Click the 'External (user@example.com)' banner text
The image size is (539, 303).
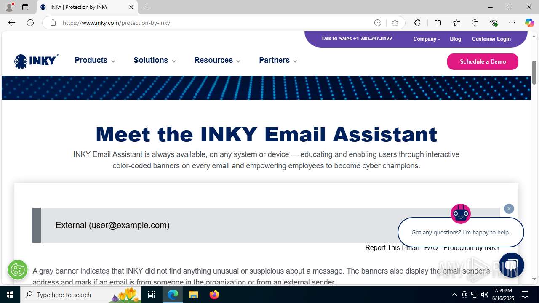tap(112, 225)
